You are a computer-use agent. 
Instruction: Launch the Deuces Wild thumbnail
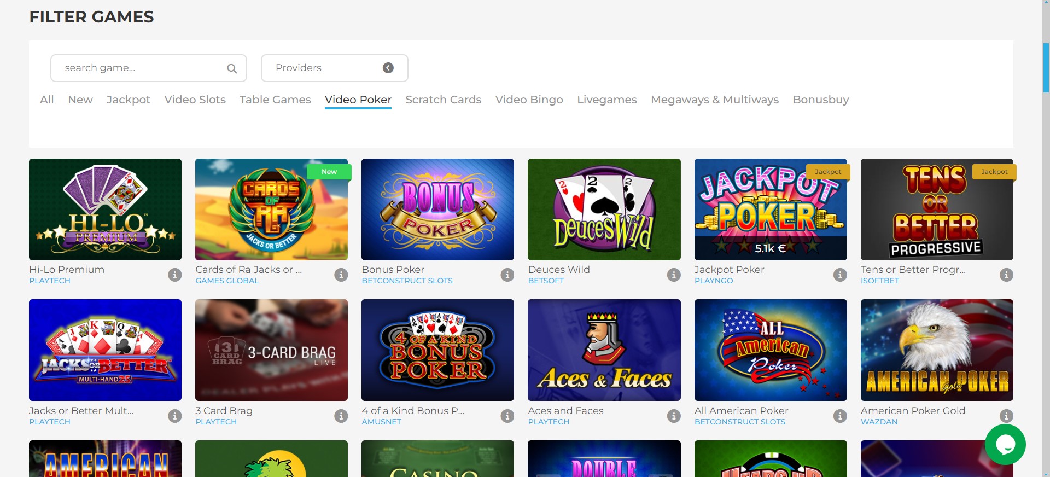click(x=604, y=210)
